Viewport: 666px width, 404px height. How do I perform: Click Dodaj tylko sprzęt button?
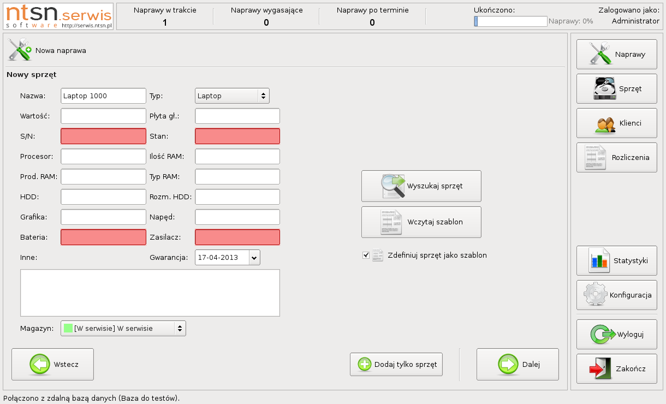396,364
